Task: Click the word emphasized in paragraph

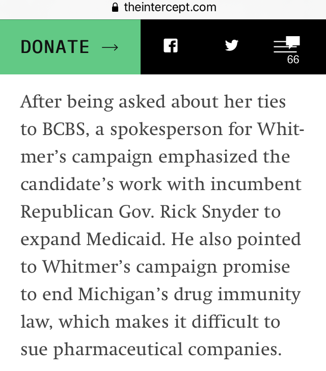Action: coord(208,157)
